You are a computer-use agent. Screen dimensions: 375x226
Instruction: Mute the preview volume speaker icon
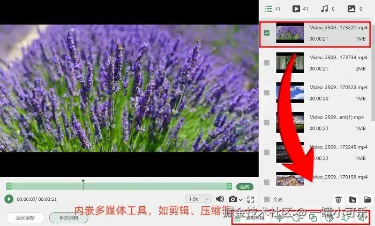(220, 199)
